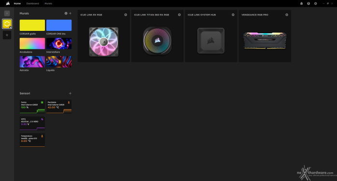Open settings gear for VENGEANCE RGB PRO
Screen dimensions: 337x181
[287, 15]
